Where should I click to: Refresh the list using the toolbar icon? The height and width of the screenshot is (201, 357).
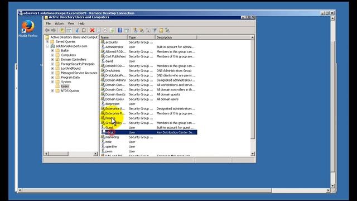[105, 30]
